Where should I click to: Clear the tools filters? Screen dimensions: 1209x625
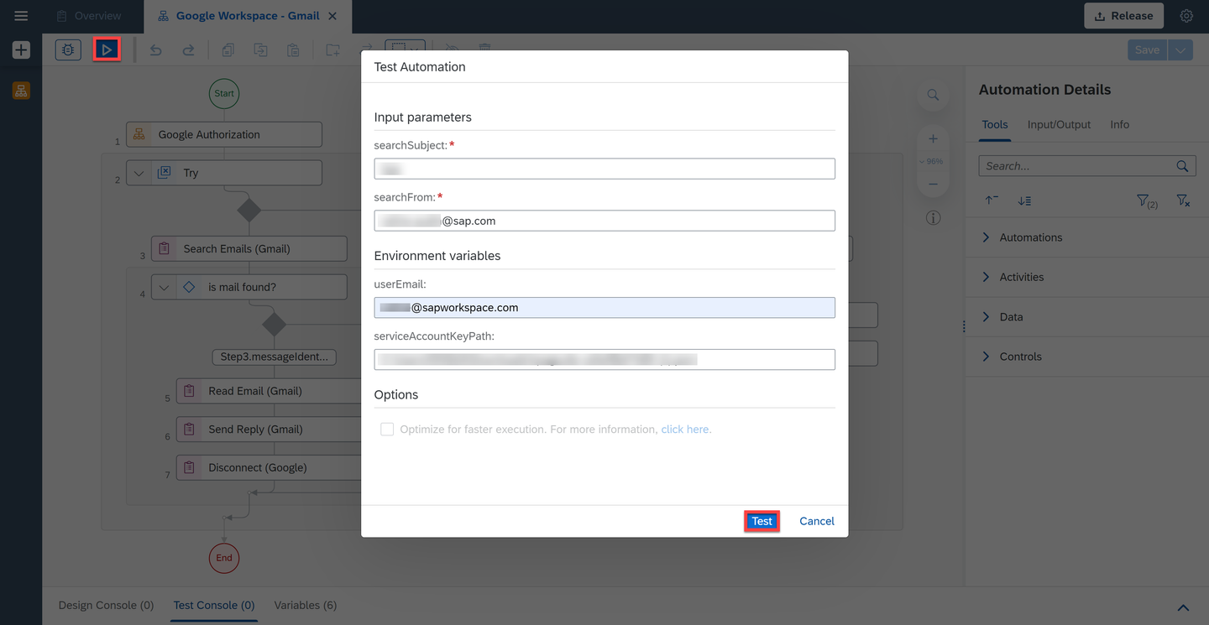point(1183,201)
